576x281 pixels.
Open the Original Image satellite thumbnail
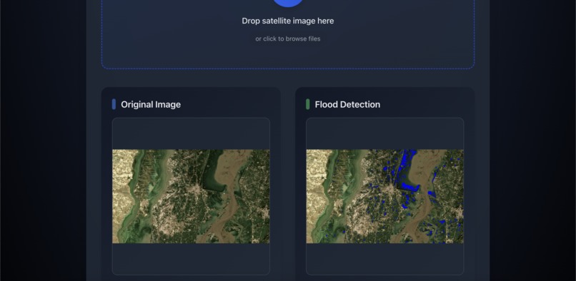coord(191,196)
